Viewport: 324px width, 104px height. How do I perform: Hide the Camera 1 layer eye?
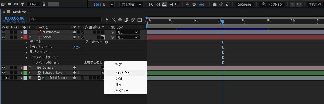click(x=4, y=68)
